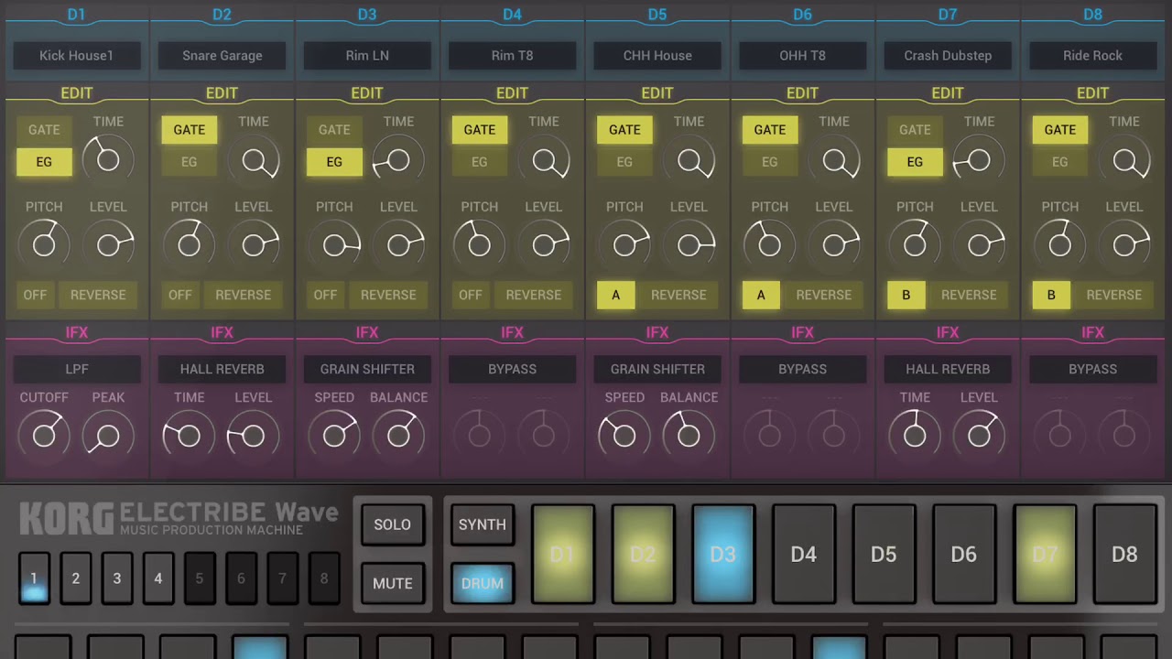The height and width of the screenshot is (659, 1172).
Task: Toggle EG mode on D3
Action: (334, 162)
